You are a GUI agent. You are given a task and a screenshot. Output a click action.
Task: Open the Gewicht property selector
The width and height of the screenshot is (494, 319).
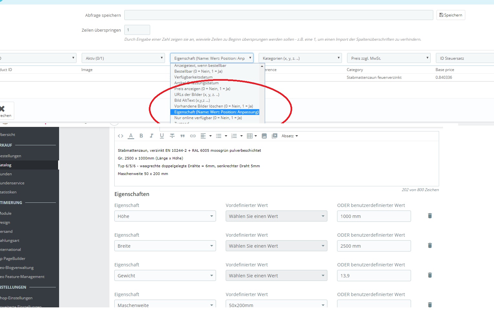[165, 275]
